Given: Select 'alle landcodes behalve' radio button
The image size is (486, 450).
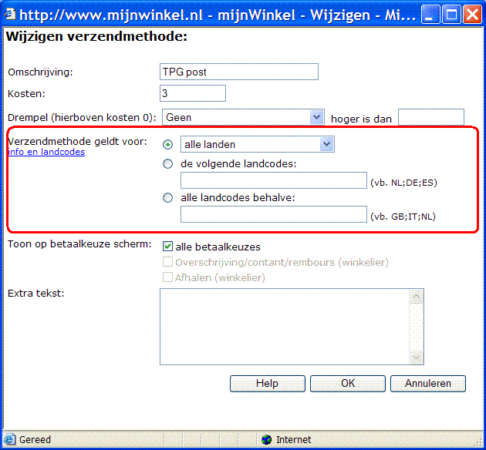Looking at the screenshot, I should (x=167, y=197).
